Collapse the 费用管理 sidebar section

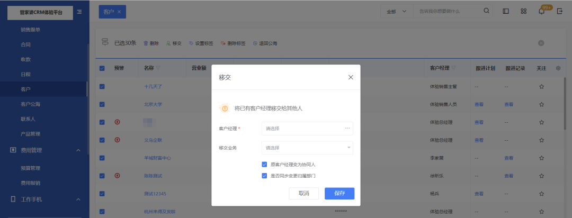(78, 150)
